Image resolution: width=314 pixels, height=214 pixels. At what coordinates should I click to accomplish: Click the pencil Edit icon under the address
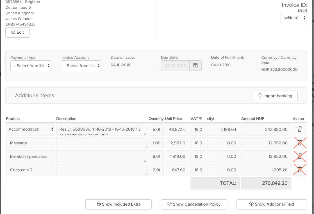(13, 32)
